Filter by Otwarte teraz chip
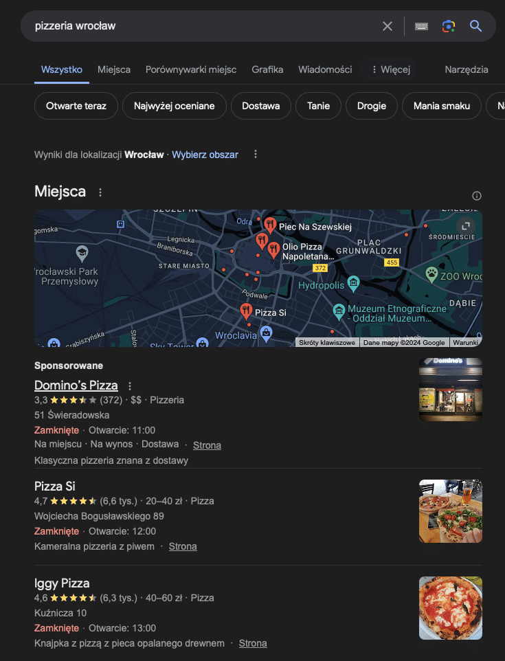The width and height of the screenshot is (505, 661). pos(76,106)
